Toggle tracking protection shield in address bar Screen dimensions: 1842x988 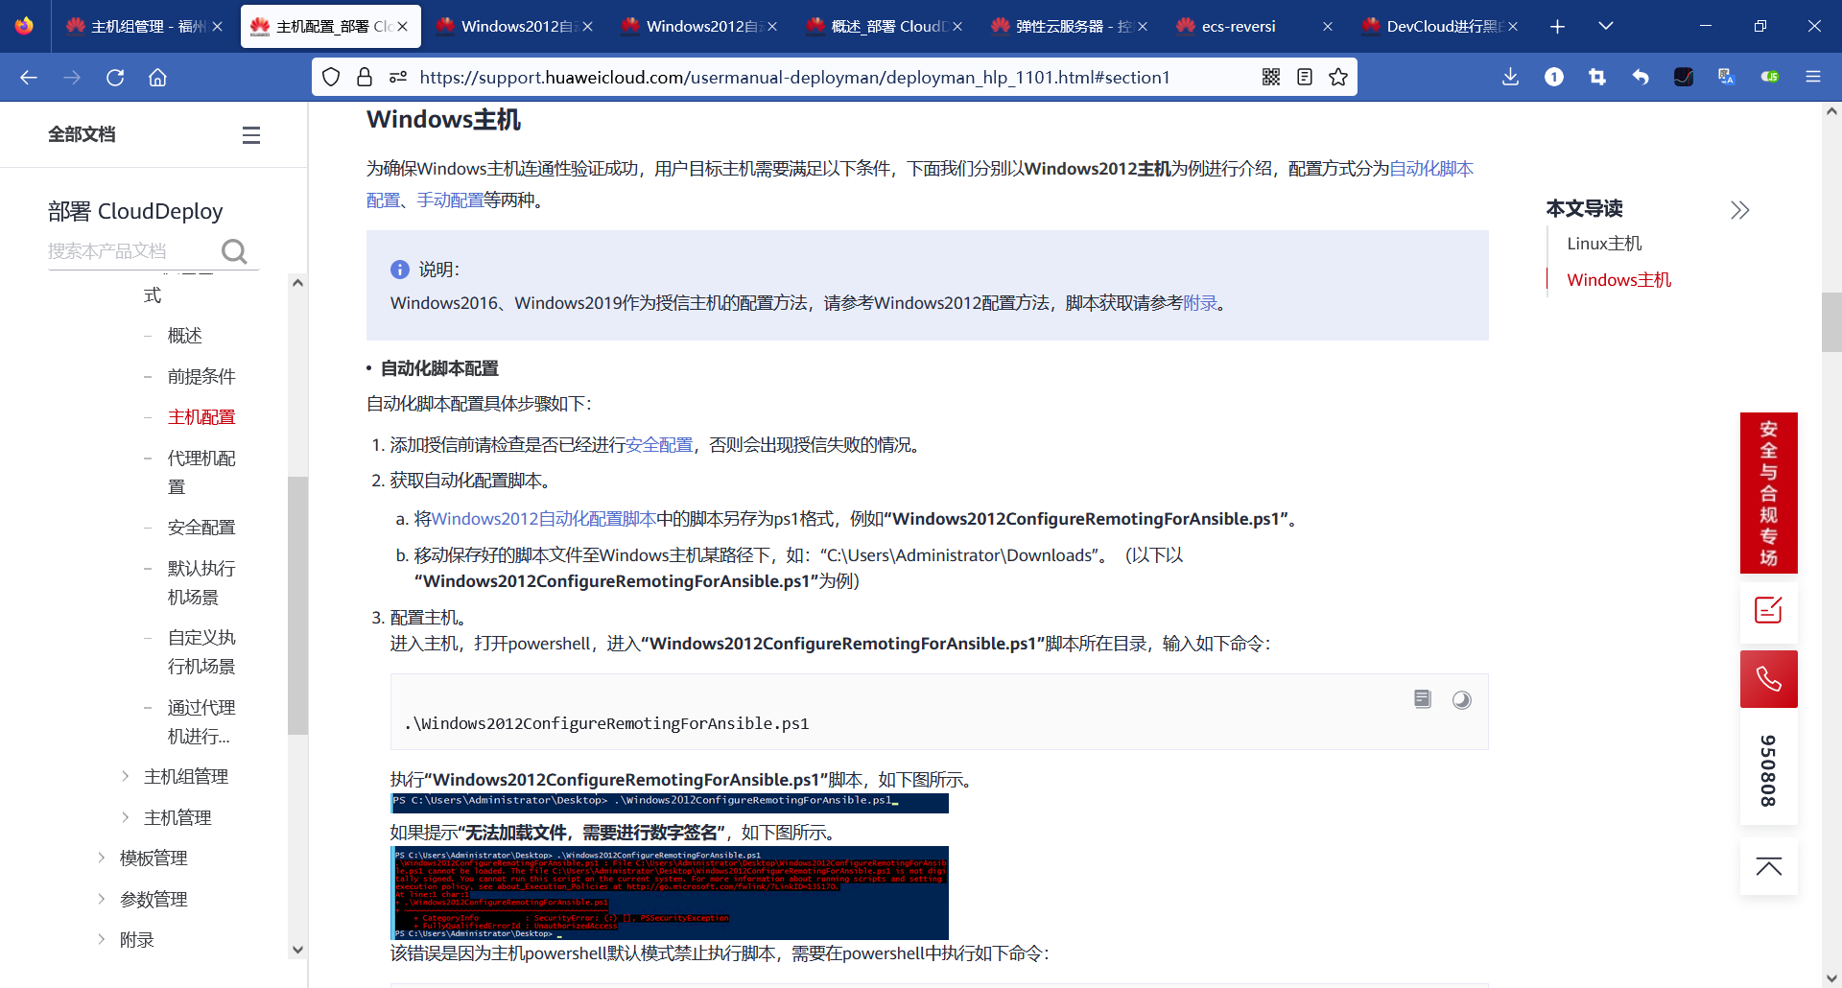click(x=330, y=77)
